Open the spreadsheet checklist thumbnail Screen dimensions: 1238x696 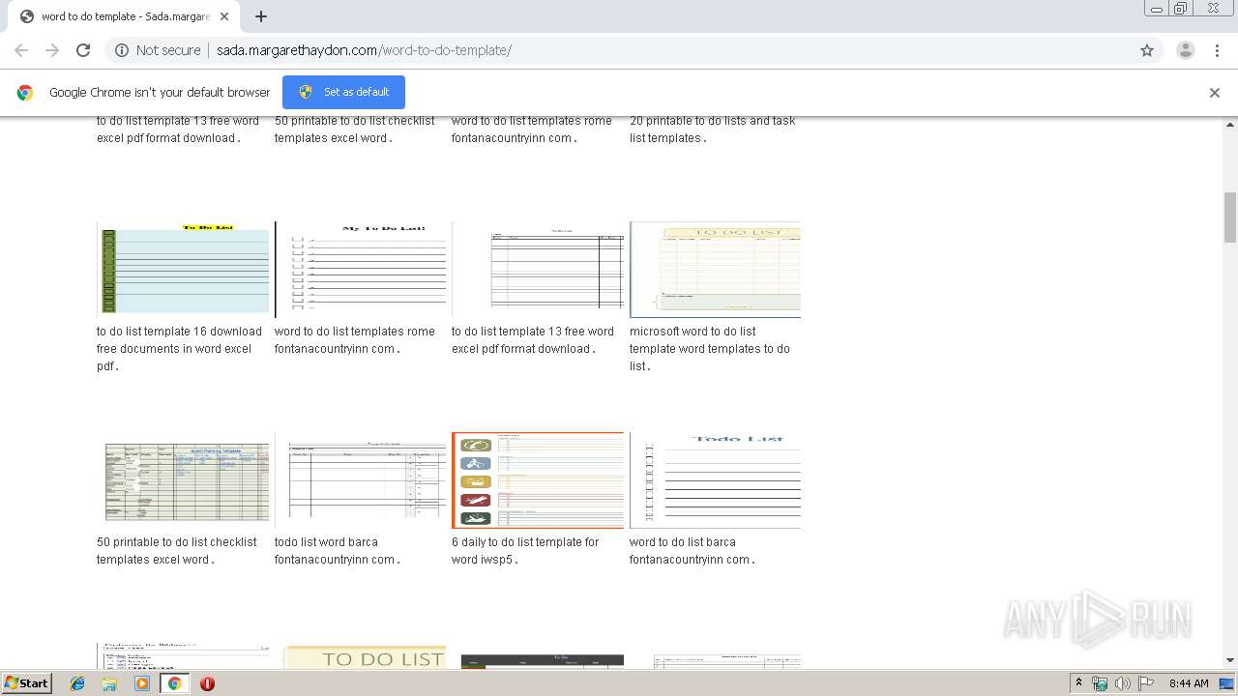183,480
